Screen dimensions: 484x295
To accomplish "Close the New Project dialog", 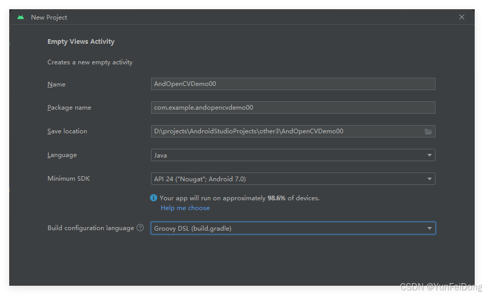I will 461,17.
